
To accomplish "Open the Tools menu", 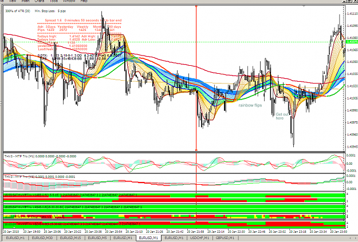I will [x=54, y=1].
